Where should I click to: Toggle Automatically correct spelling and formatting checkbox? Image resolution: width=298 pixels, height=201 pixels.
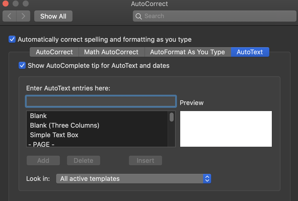tap(12, 39)
